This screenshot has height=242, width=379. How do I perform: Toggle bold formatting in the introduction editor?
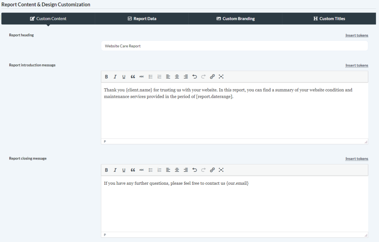pyautogui.click(x=107, y=76)
